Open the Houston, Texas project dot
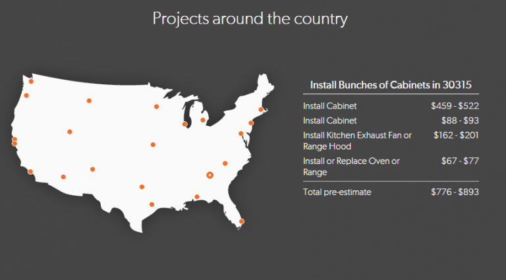The width and height of the screenshot is (506, 280). (x=152, y=204)
